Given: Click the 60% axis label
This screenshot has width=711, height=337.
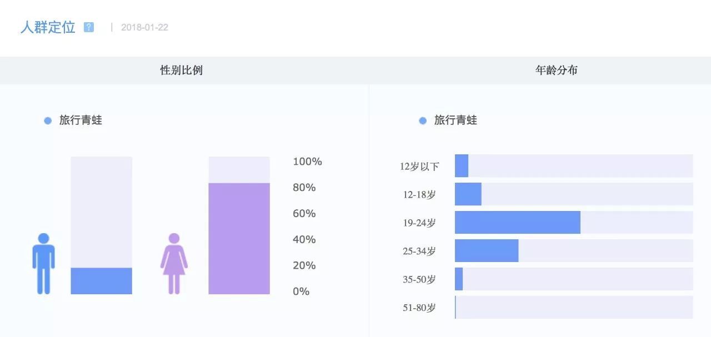Looking at the screenshot, I should (x=304, y=214).
